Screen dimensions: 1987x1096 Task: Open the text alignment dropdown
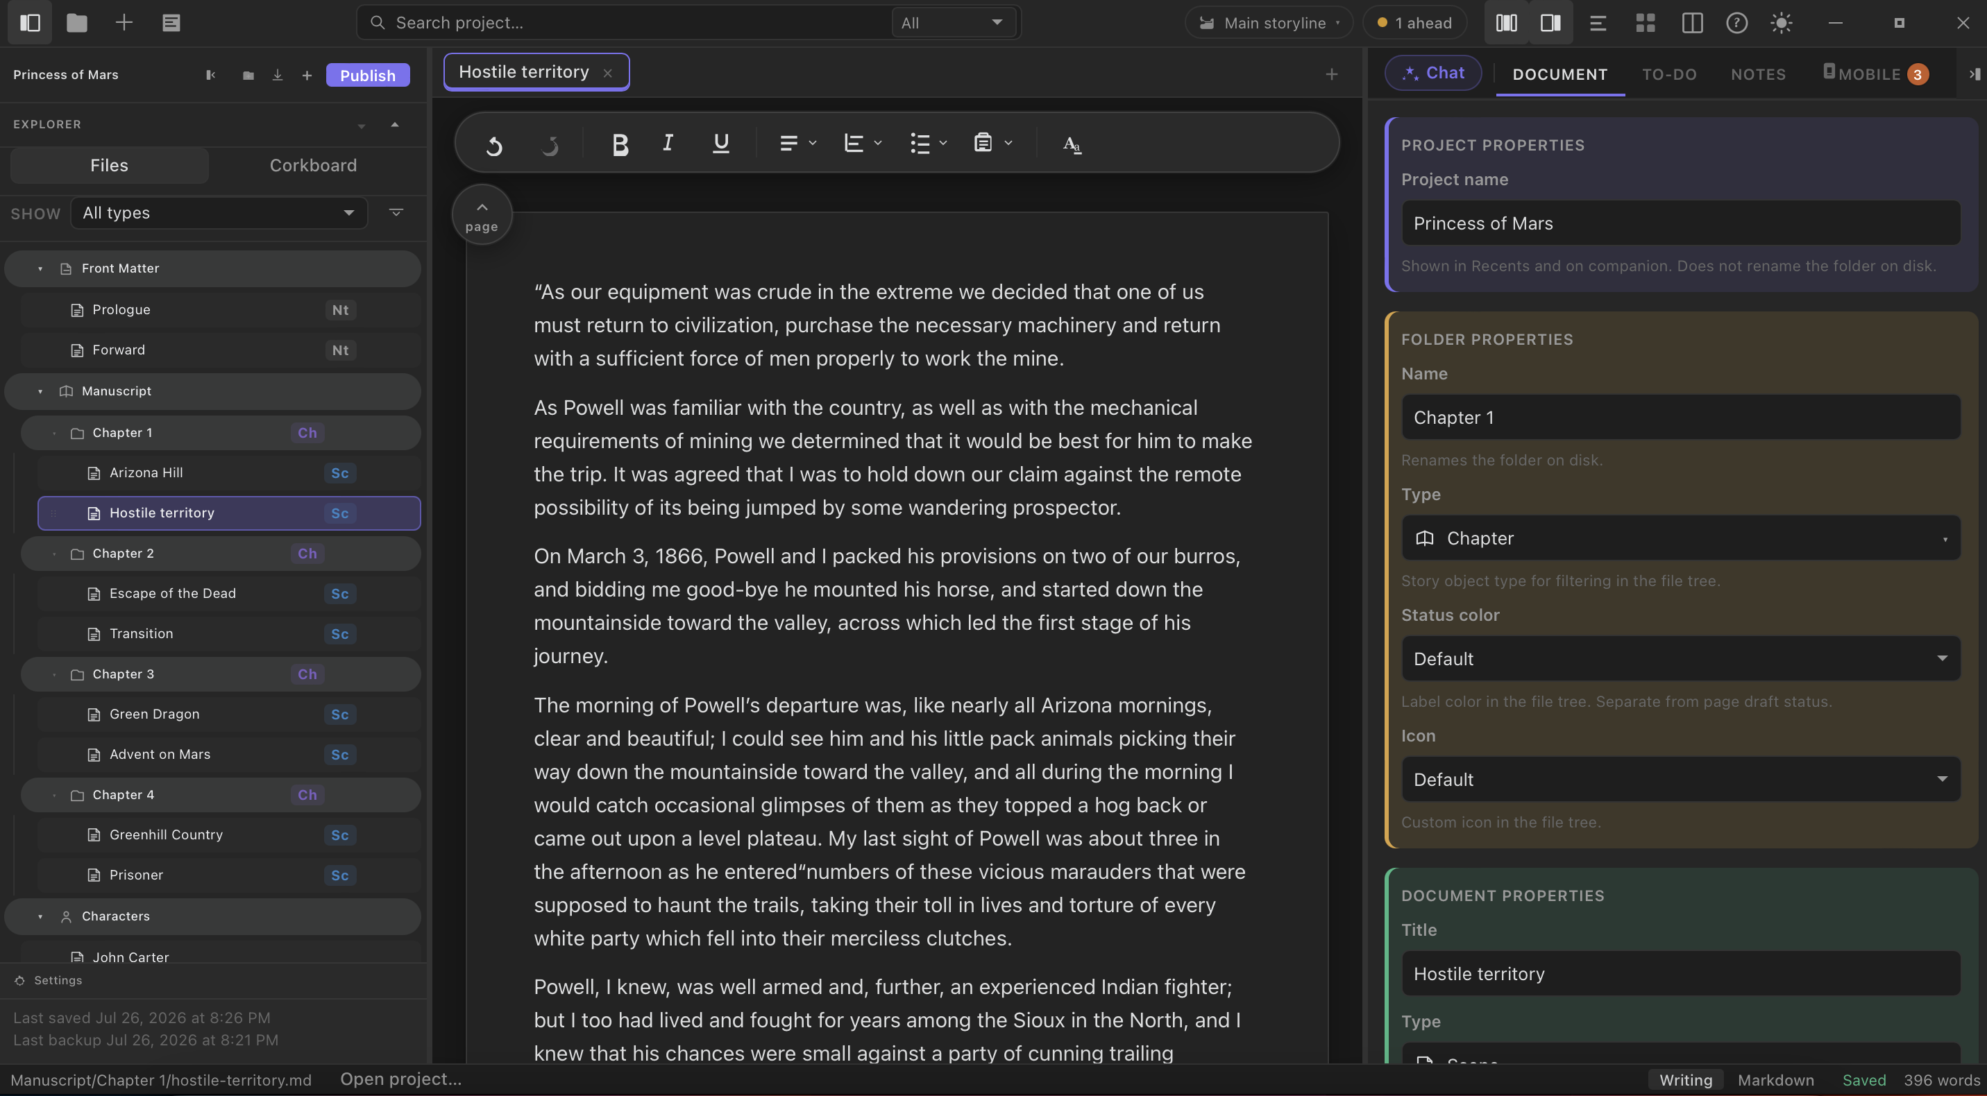point(797,144)
